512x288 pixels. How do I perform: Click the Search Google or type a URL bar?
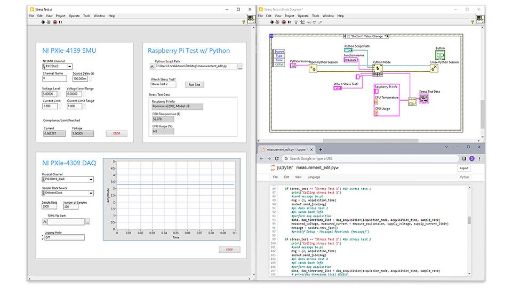coord(370,158)
